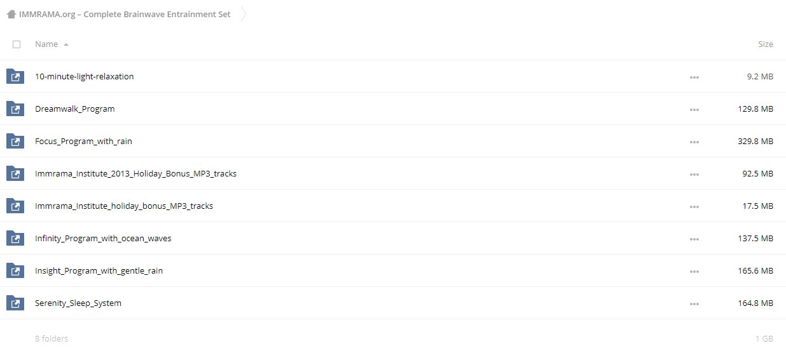Click the home icon in breadcrumb
This screenshot has height=358, width=786.
[x=11, y=14]
